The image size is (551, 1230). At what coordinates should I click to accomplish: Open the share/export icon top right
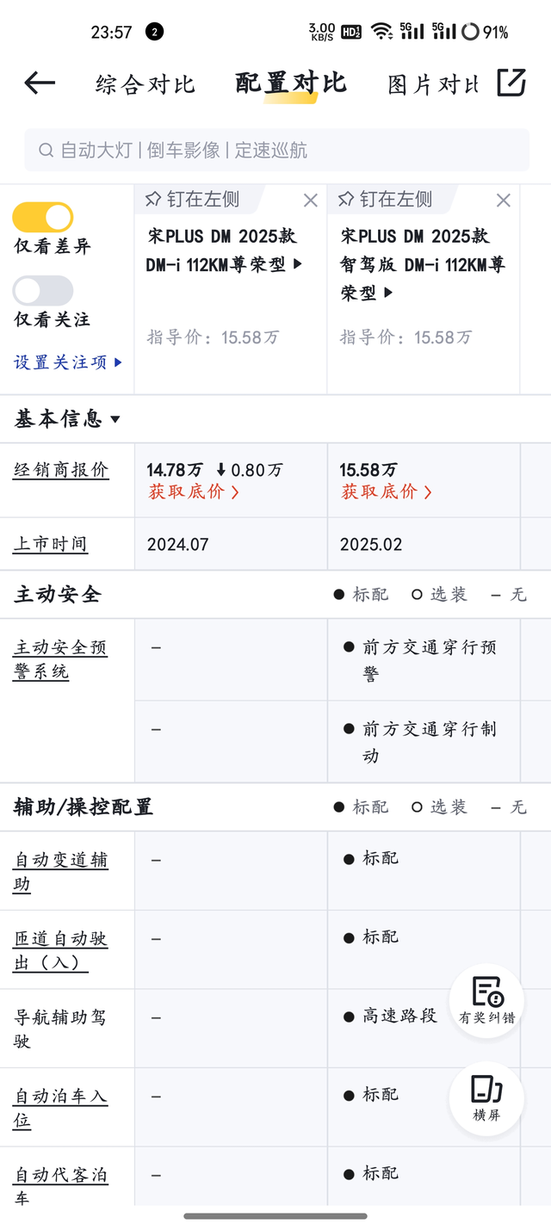pos(511,83)
